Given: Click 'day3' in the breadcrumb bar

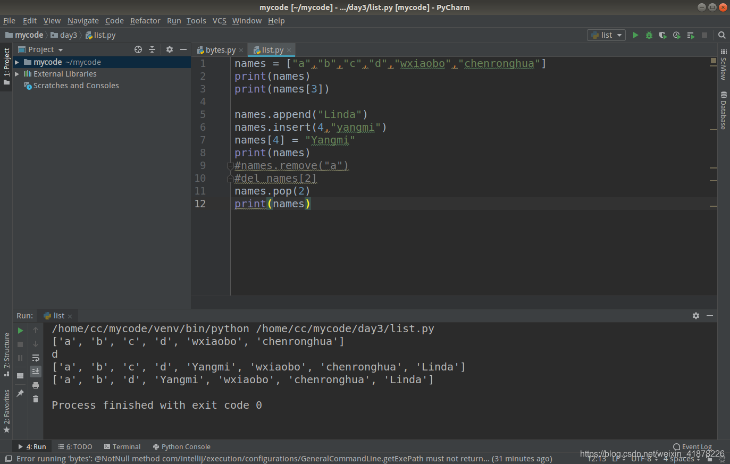Looking at the screenshot, I should tap(64, 35).
